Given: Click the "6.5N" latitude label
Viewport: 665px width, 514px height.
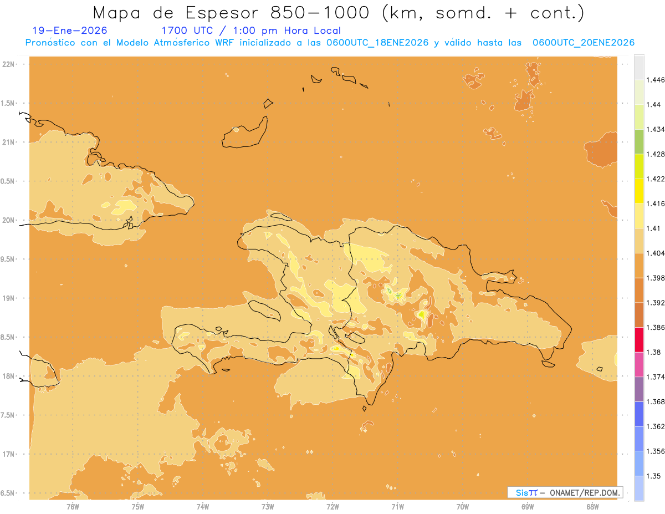Looking at the screenshot, I should tap(8, 493).
